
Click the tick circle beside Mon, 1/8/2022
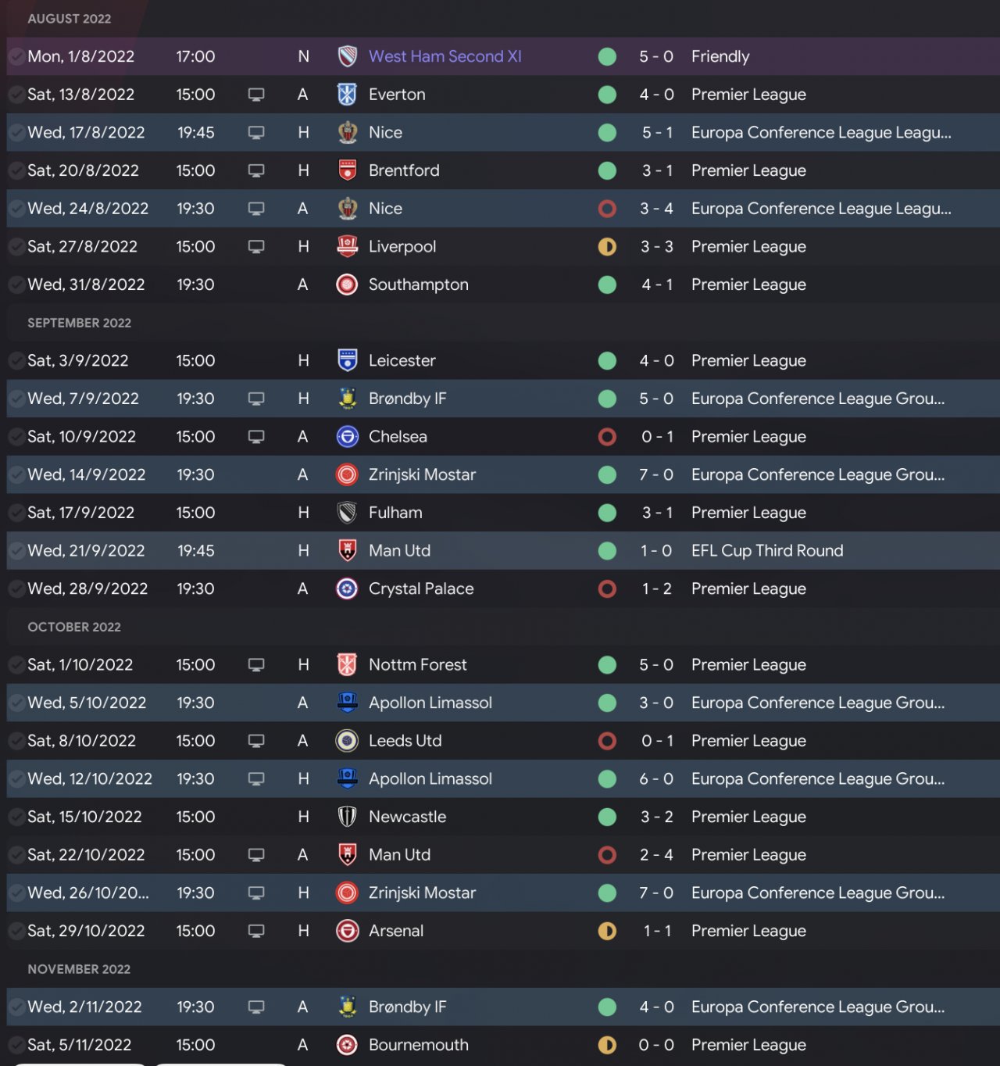pyautogui.click(x=16, y=56)
